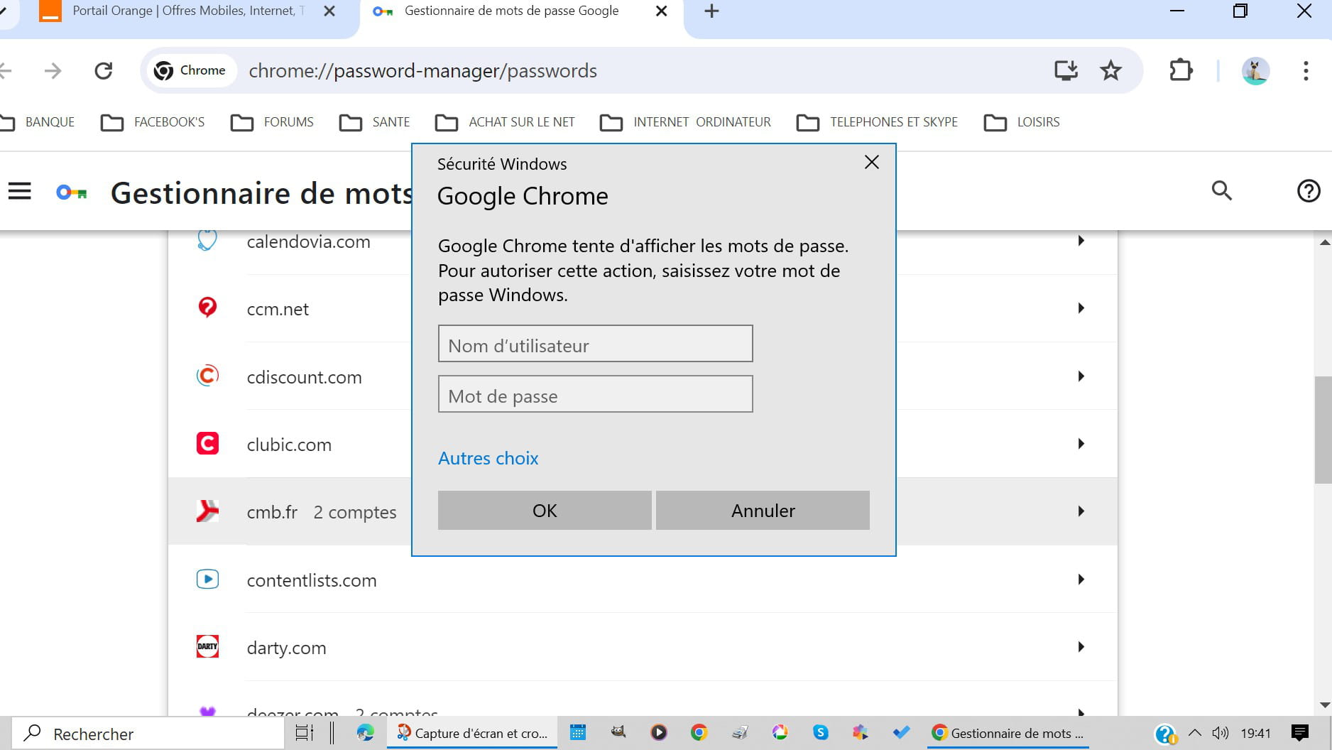This screenshot has height=750, width=1332.
Task: Click the taskbar clock showing 19:41
Action: coord(1255,733)
